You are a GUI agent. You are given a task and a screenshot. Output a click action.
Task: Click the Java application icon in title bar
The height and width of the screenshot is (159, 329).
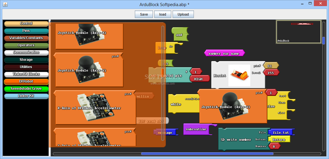[5, 4]
